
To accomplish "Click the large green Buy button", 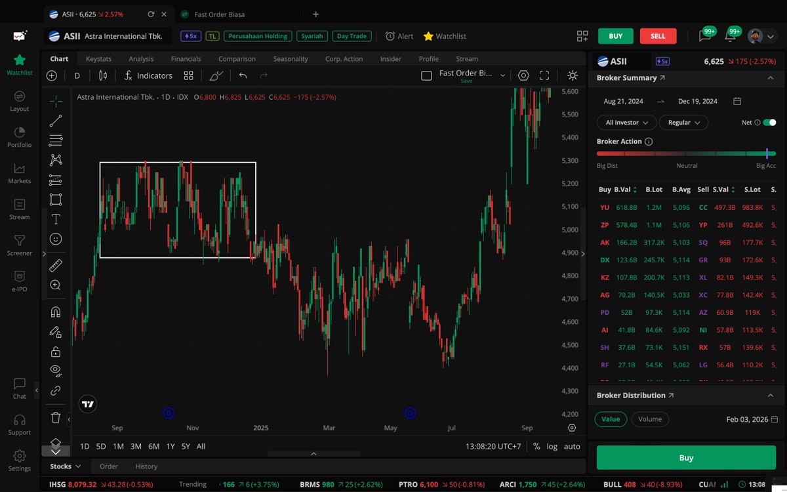I will (x=686, y=458).
